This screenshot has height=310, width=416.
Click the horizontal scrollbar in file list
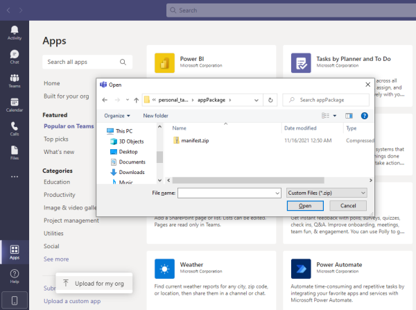(248, 180)
